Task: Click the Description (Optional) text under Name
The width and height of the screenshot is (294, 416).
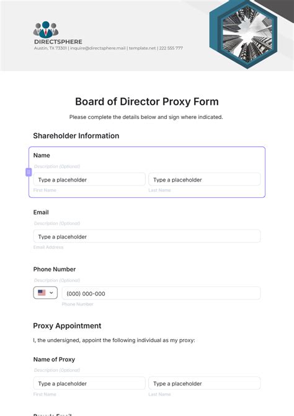Action: tap(57, 166)
